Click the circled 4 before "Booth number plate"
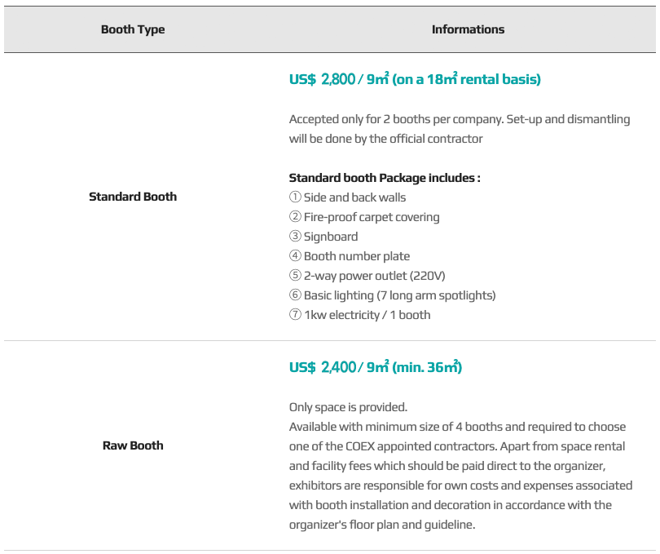 point(295,256)
